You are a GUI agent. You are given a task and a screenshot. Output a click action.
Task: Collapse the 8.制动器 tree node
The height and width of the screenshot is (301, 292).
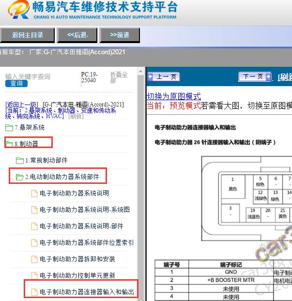point(27,144)
